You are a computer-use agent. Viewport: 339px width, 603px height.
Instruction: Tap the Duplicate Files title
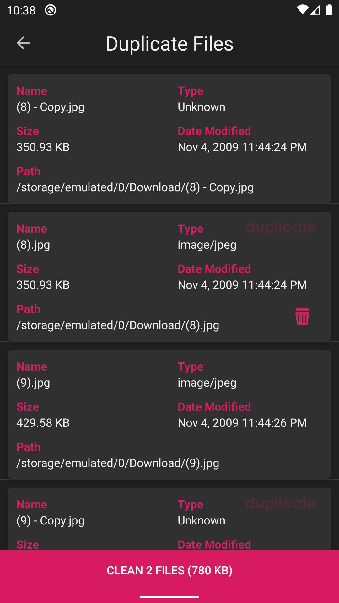coord(169,44)
